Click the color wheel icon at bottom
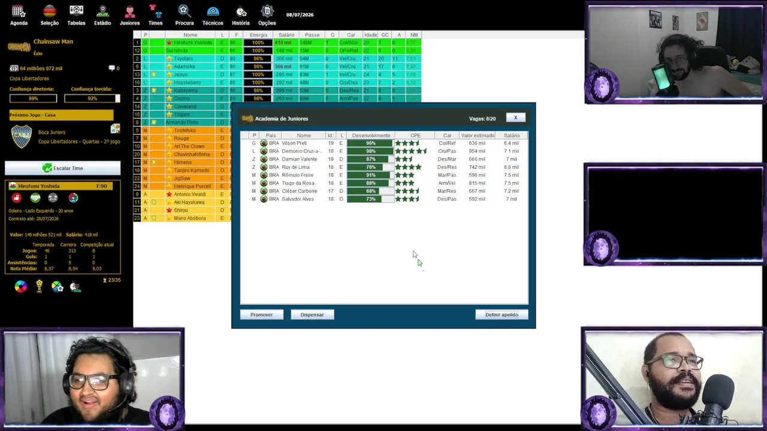The width and height of the screenshot is (767, 431). point(21,287)
